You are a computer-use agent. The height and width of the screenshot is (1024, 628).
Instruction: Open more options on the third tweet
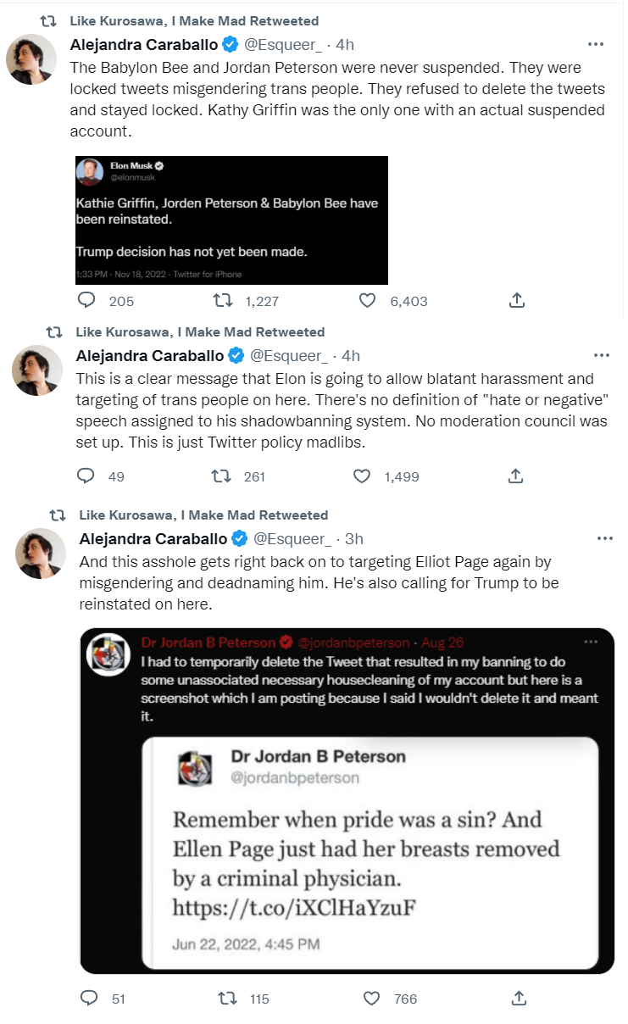coord(605,538)
